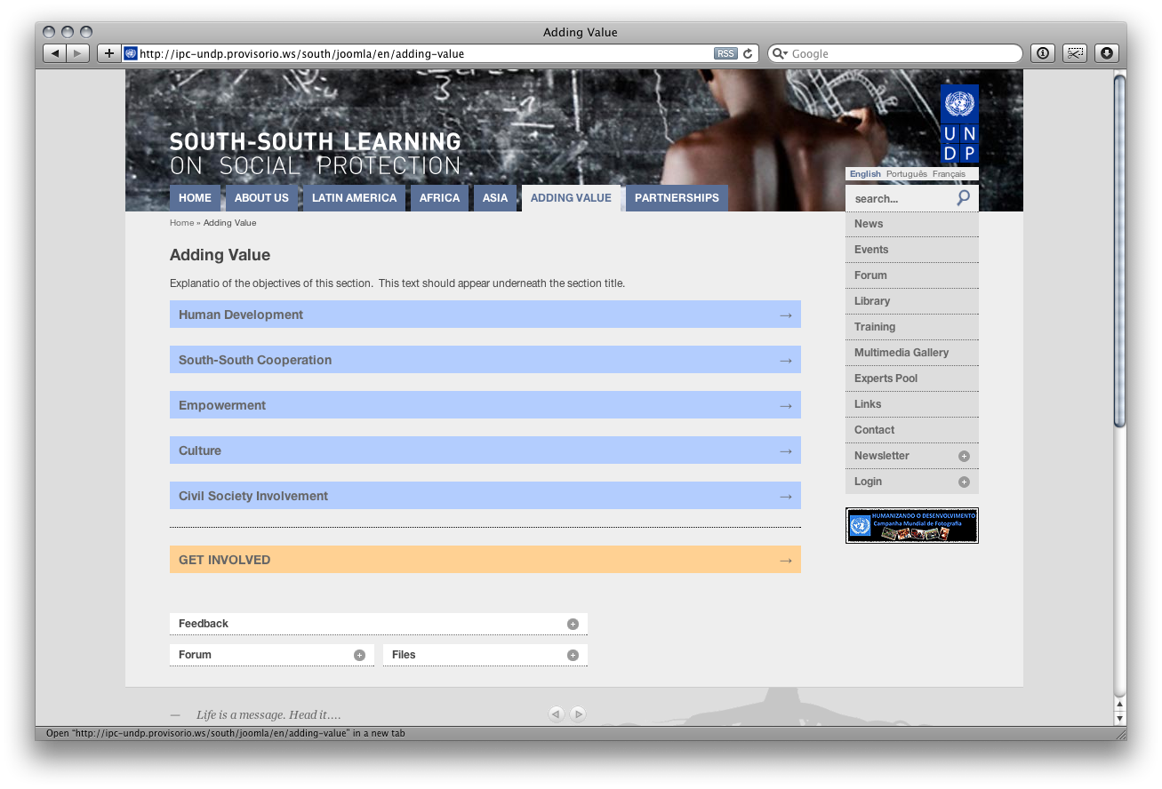1162x789 pixels.
Task: Open the ASIA tab
Action: tap(495, 198)
